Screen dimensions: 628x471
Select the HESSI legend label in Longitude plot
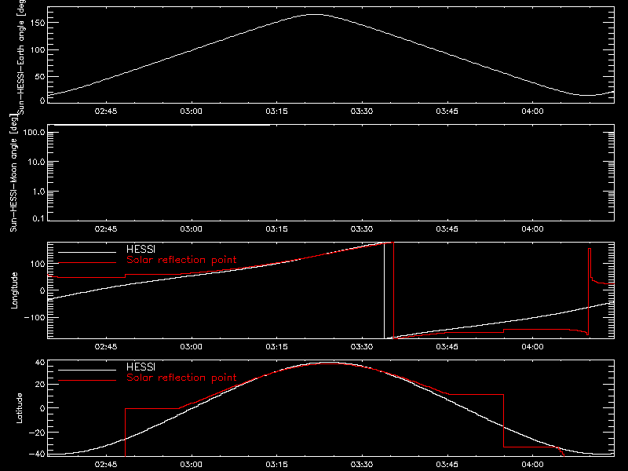tap(141, 249)
